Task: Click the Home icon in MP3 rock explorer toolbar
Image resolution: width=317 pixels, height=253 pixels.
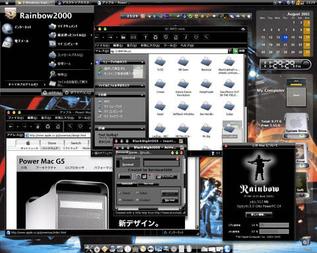Action: tap(176, 38)
